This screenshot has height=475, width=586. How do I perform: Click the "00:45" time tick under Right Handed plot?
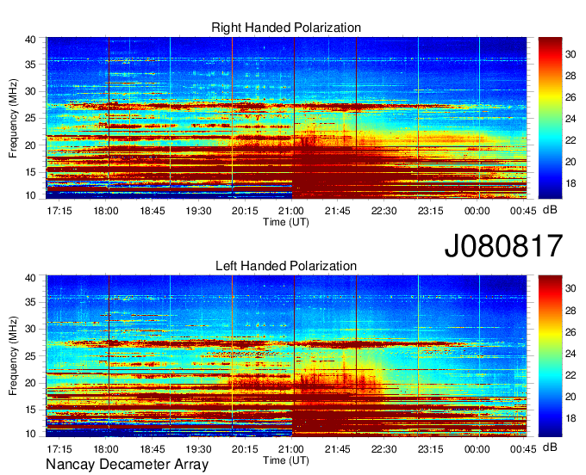pyautogui.click(x=523, y=211)
